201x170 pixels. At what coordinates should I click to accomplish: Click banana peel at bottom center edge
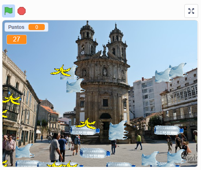62,164
